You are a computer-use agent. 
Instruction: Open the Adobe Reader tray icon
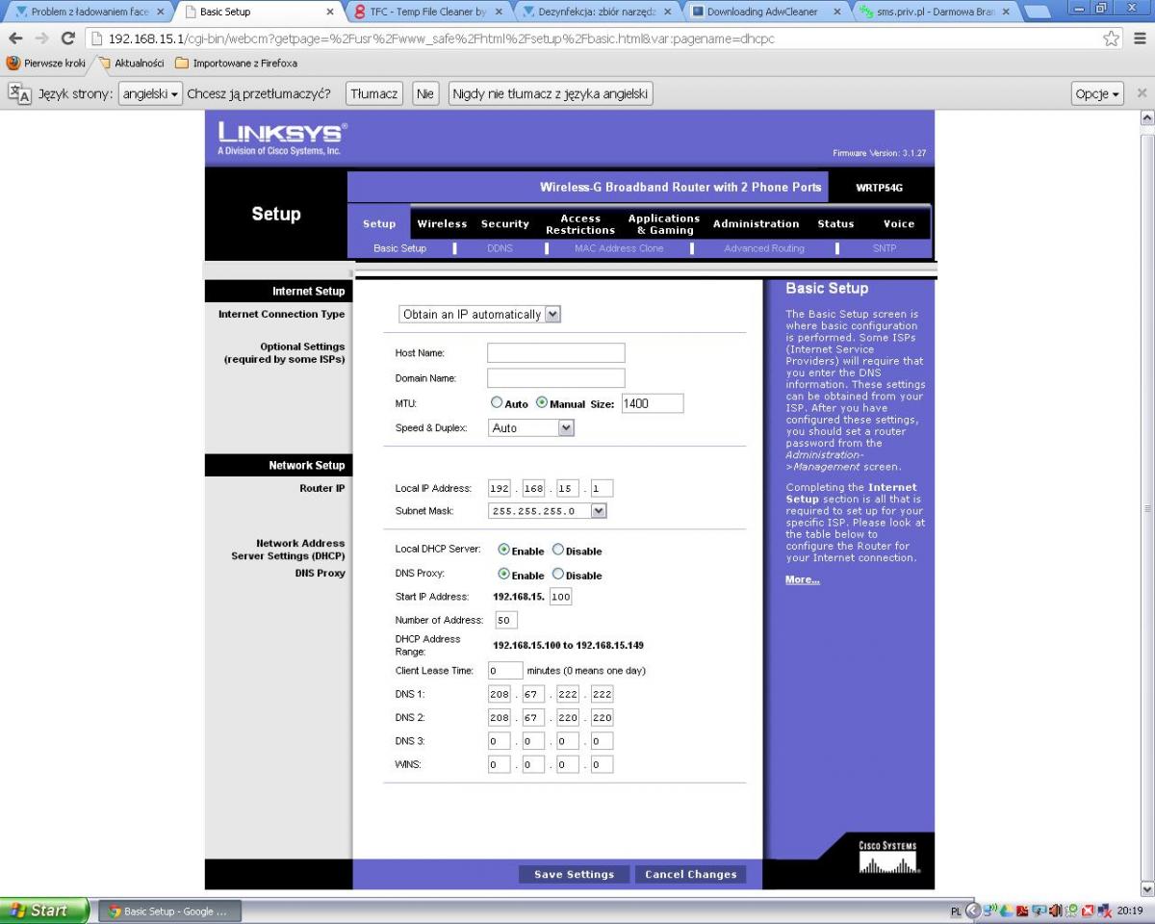point(1024,911)
